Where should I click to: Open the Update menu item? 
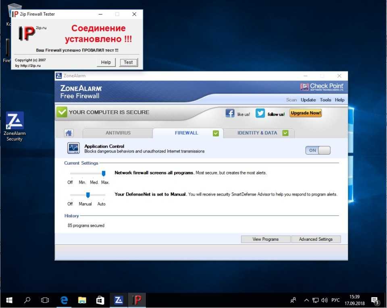308,100
